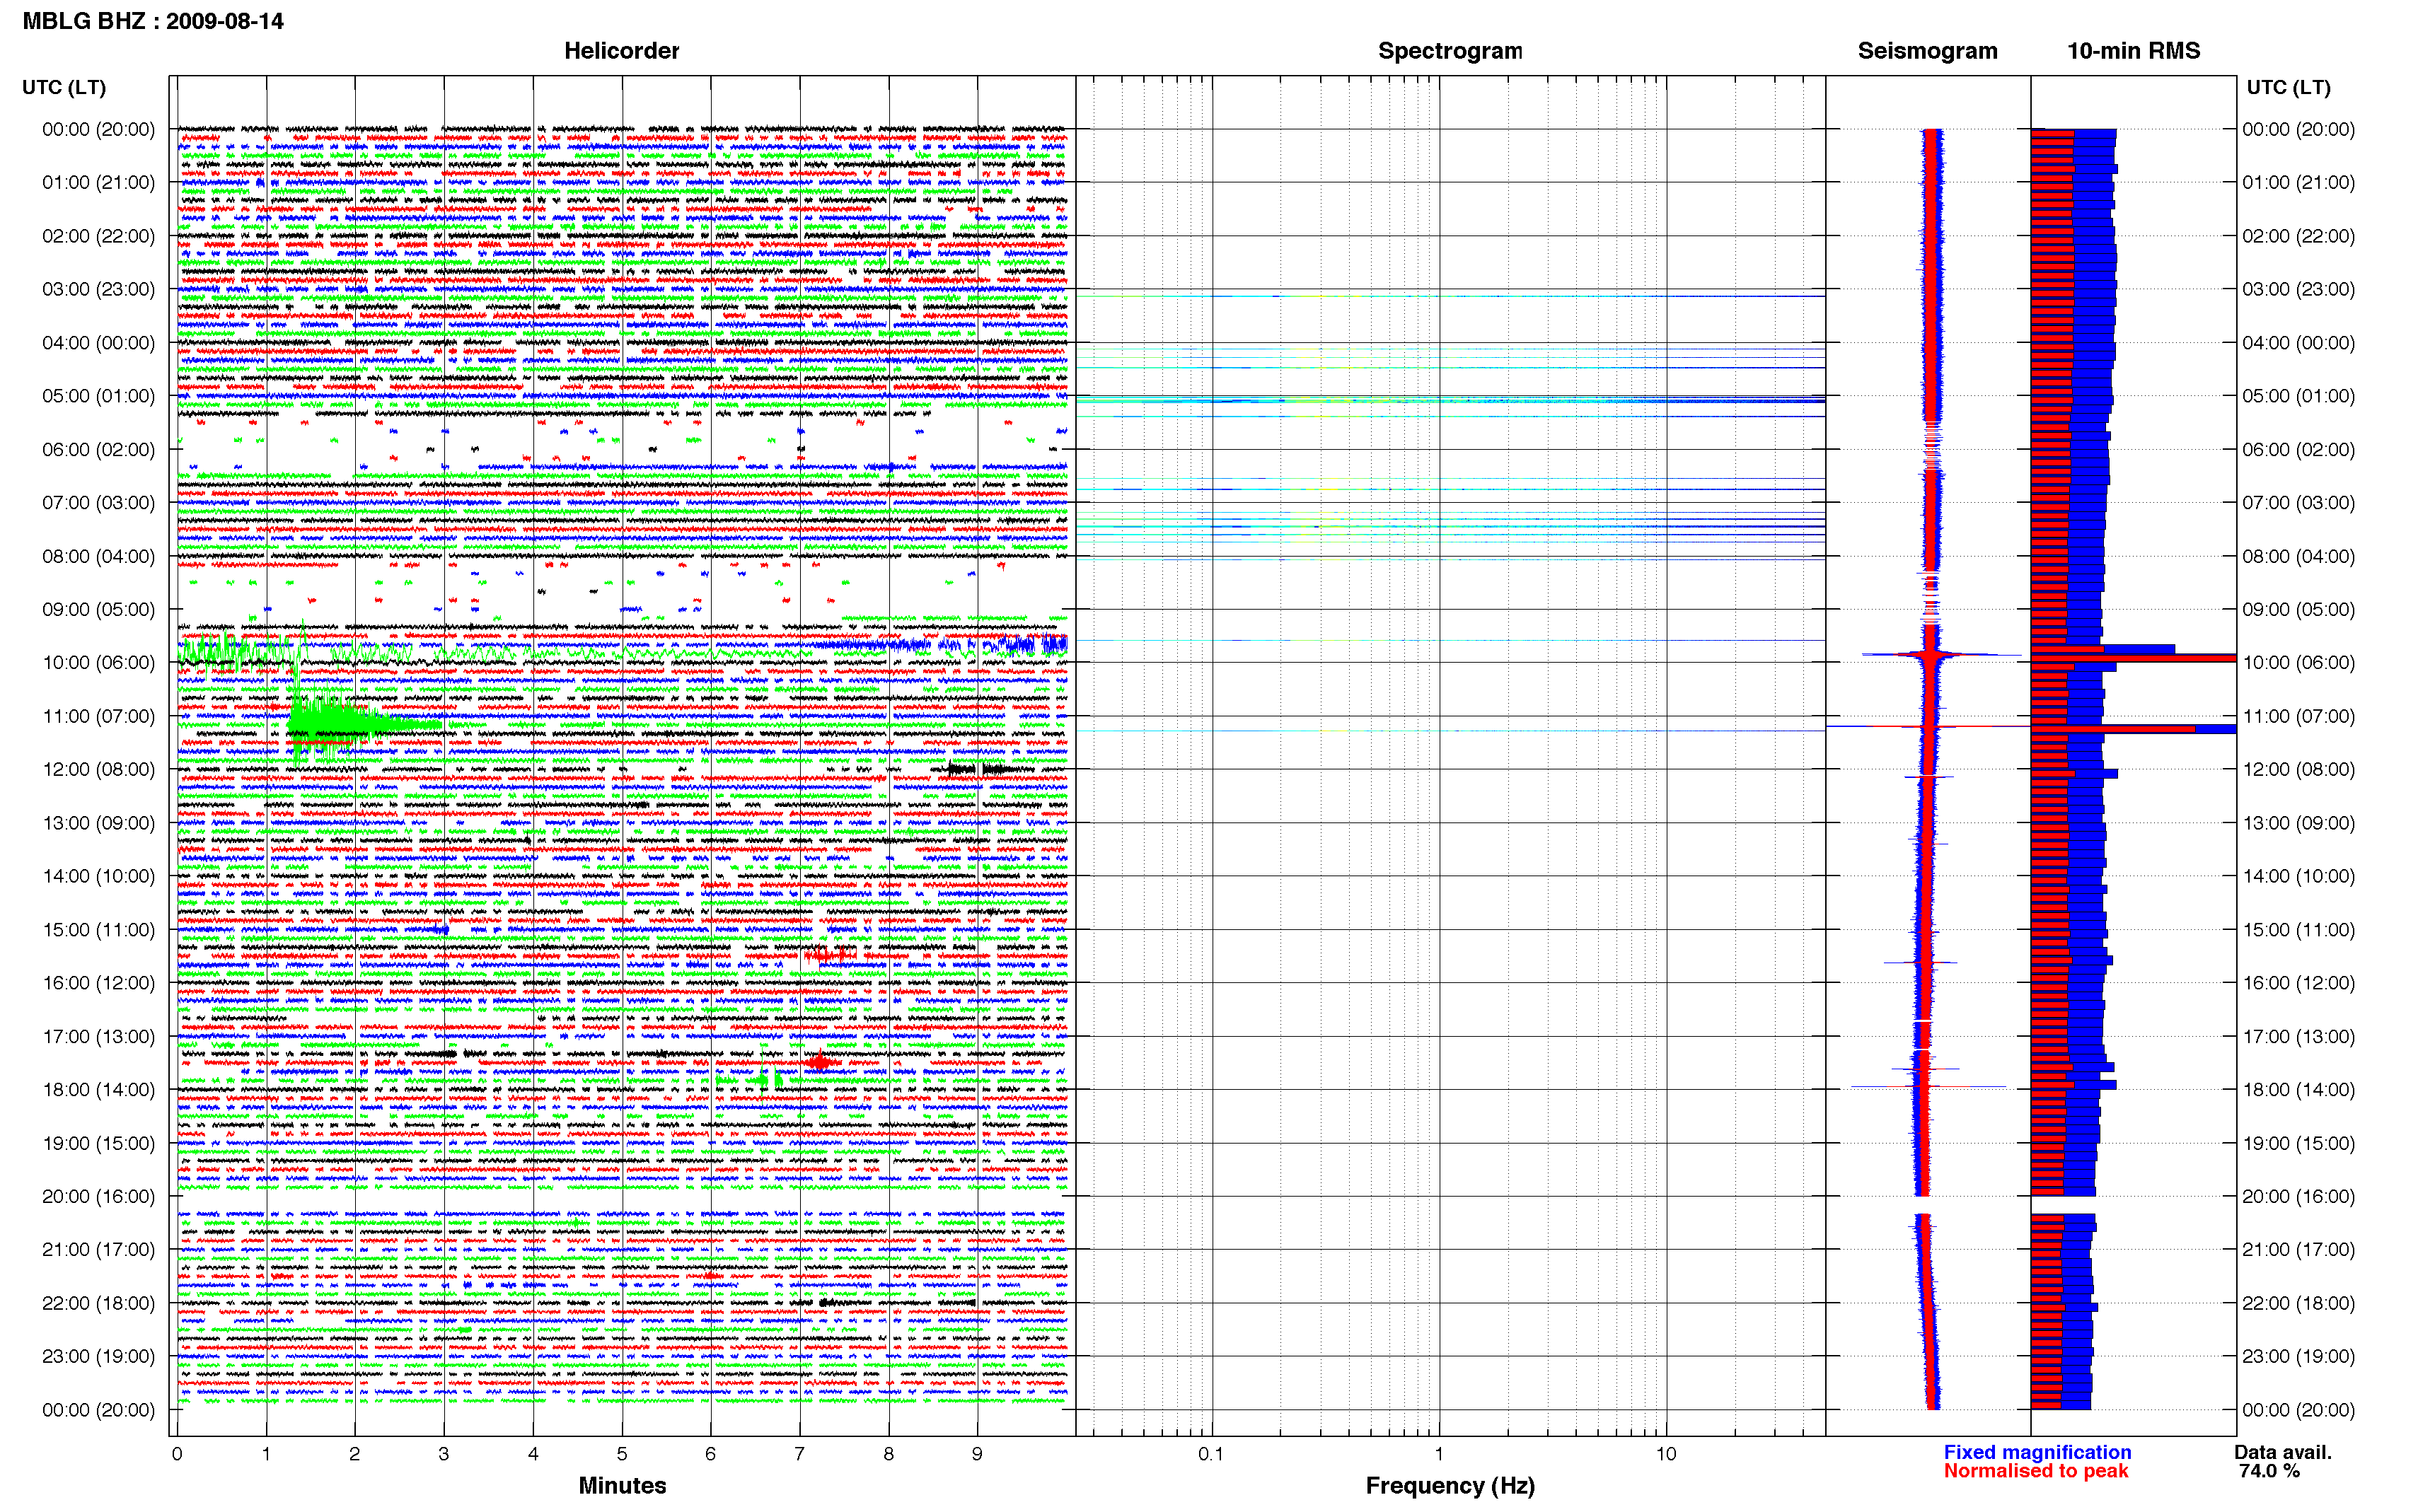This screenshot has width=2418, height=1512.
Task: Click the title 'MBLG BHZ : 2009-08-14'
Action: click(153, 21)
